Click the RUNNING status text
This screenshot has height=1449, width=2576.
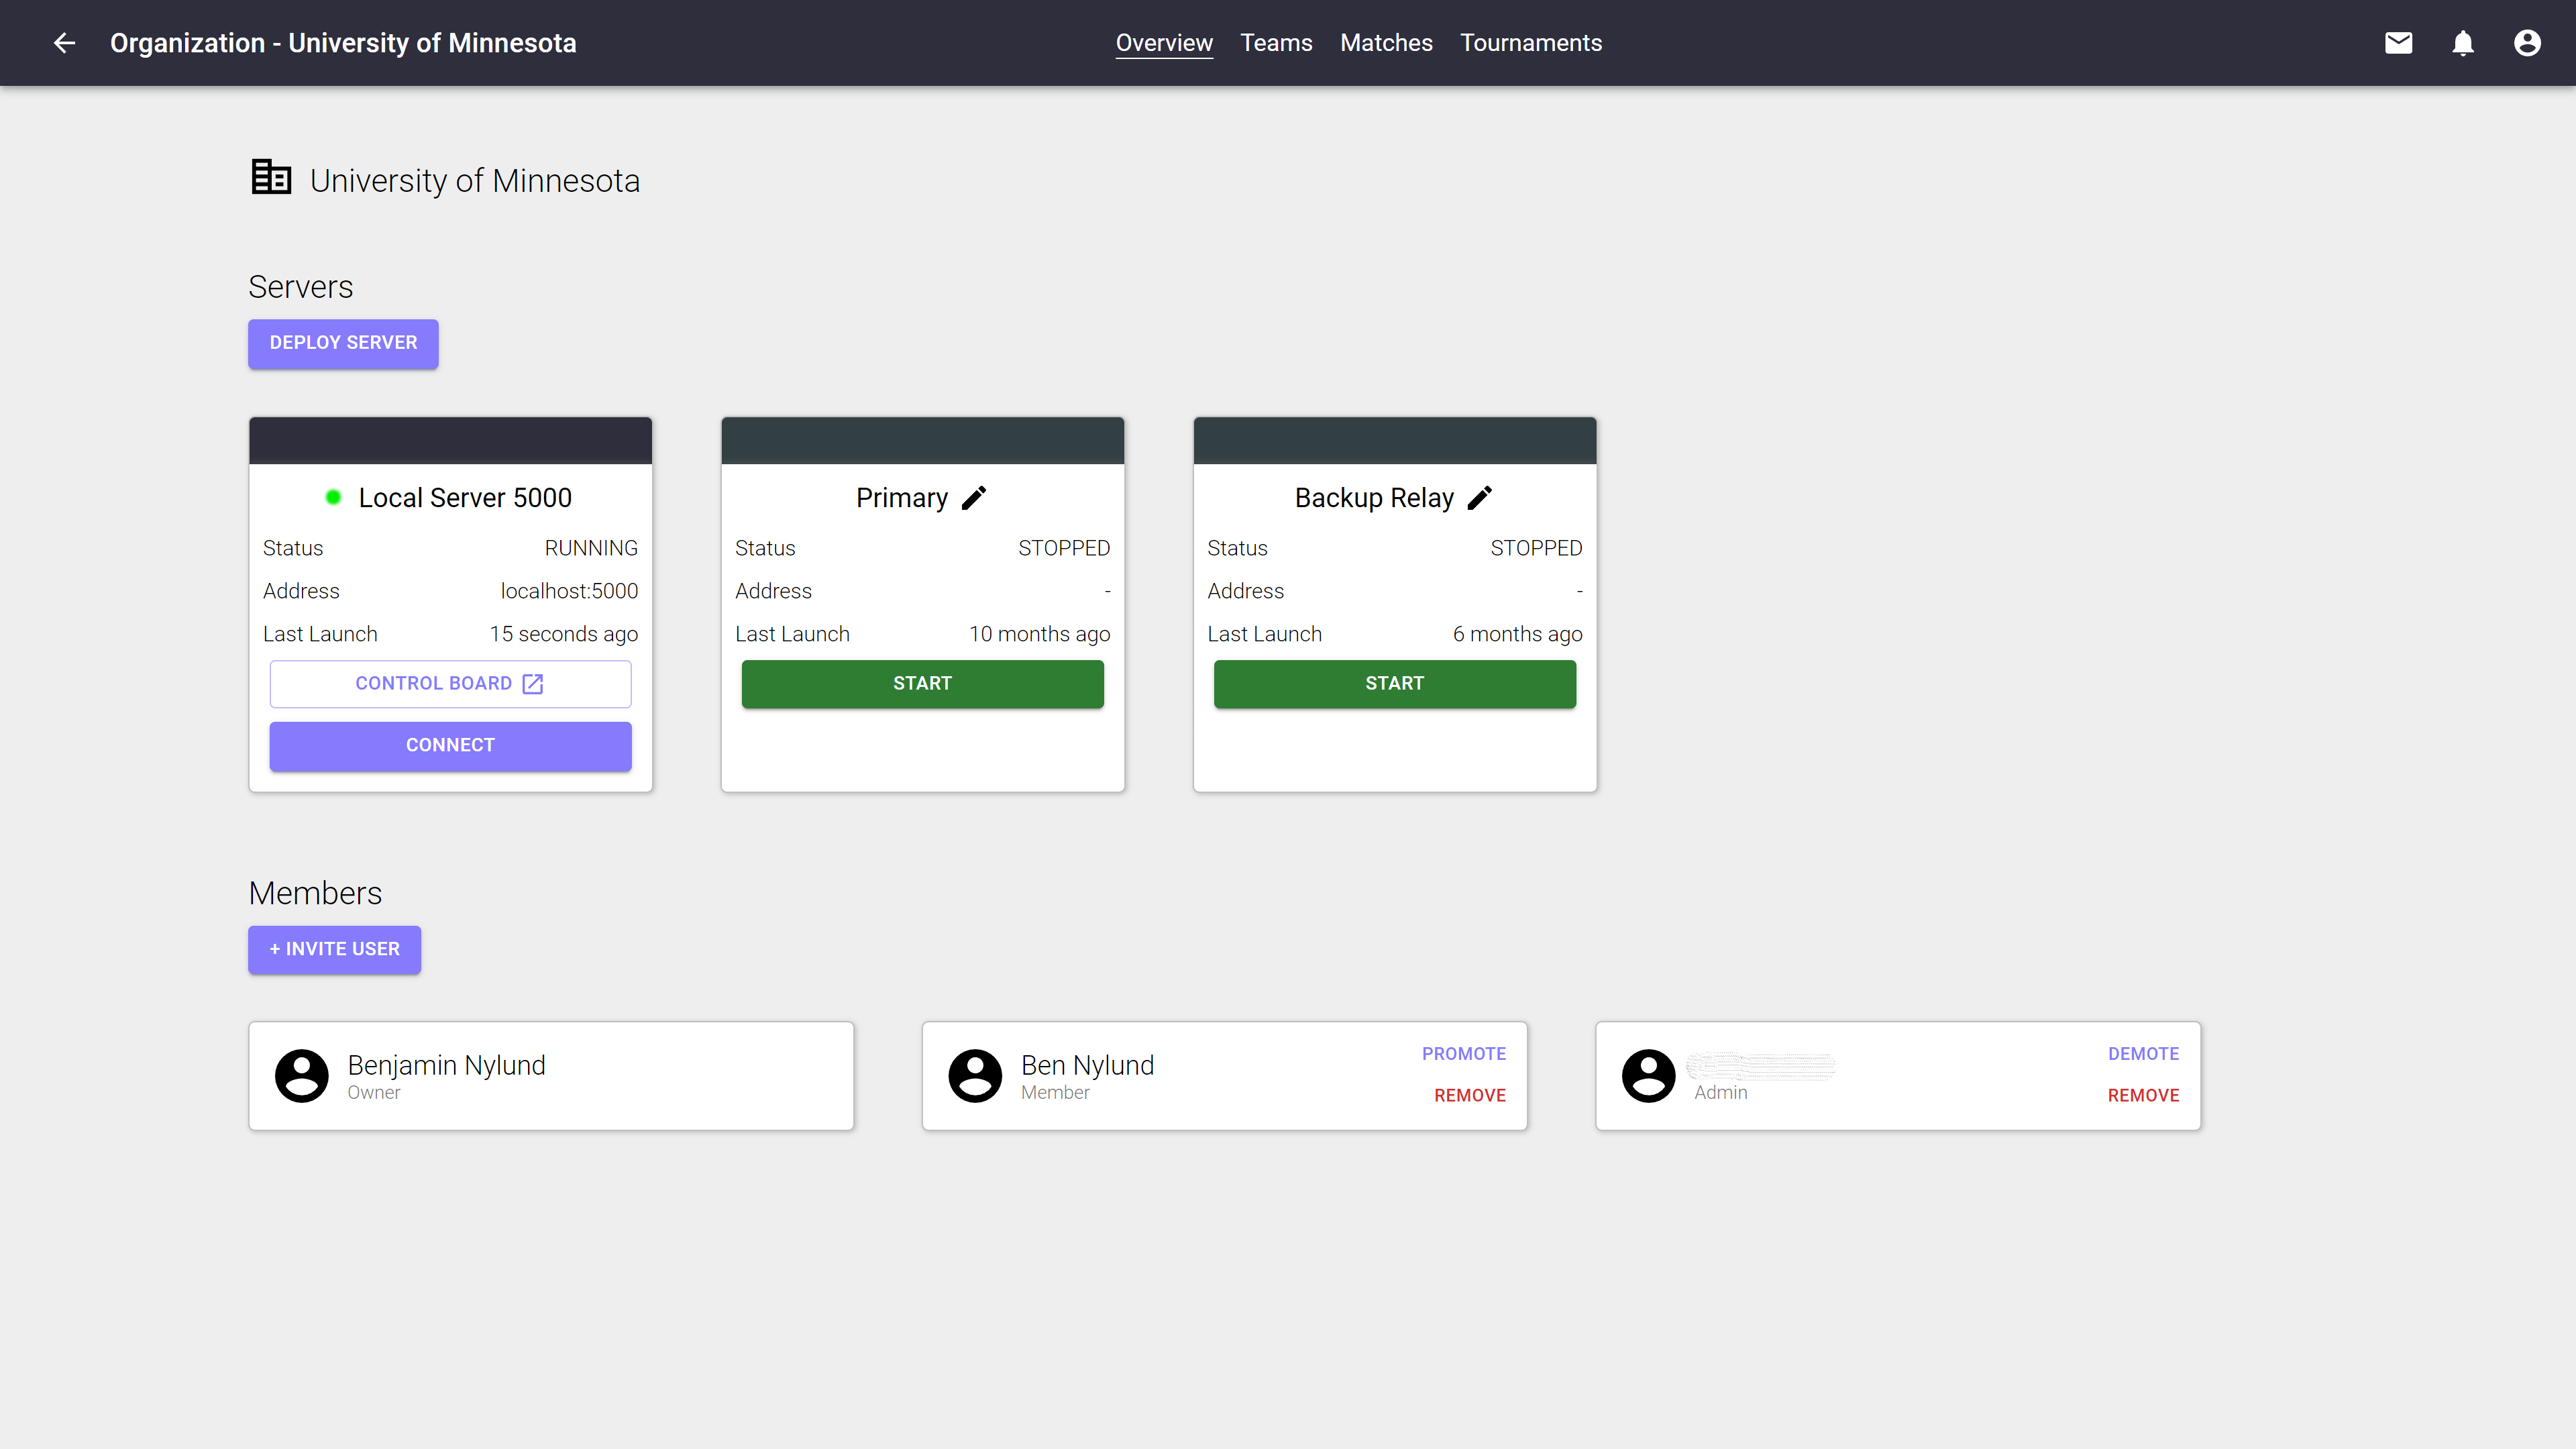[x=591, y=548]
